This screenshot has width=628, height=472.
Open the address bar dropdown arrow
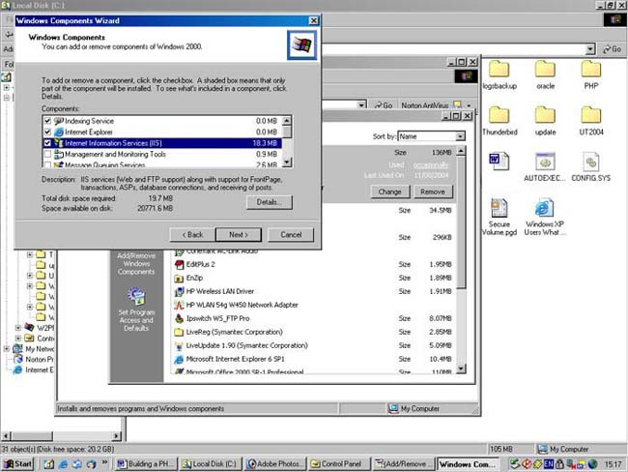point(590,49)
